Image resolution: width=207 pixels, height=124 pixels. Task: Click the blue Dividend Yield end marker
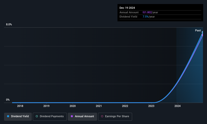click(x=203, y=32)
